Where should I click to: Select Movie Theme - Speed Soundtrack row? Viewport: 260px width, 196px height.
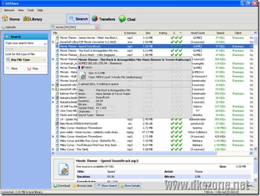pos(154,46)
